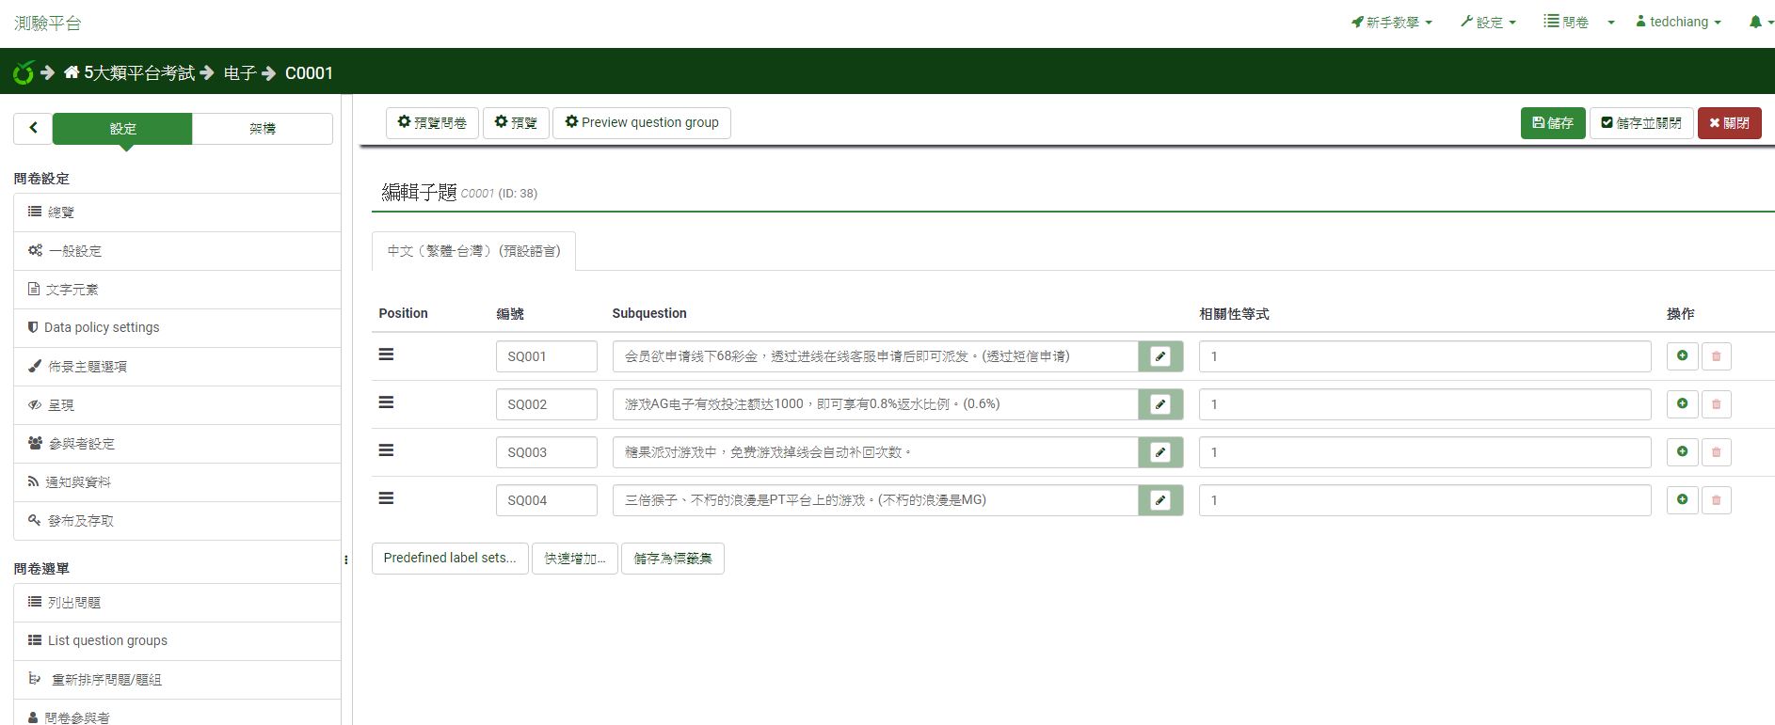Open 通知與資料 notifications and data
Viewport: 1775px width, 725px height.
pyautogui.click(x=177, y=482)
